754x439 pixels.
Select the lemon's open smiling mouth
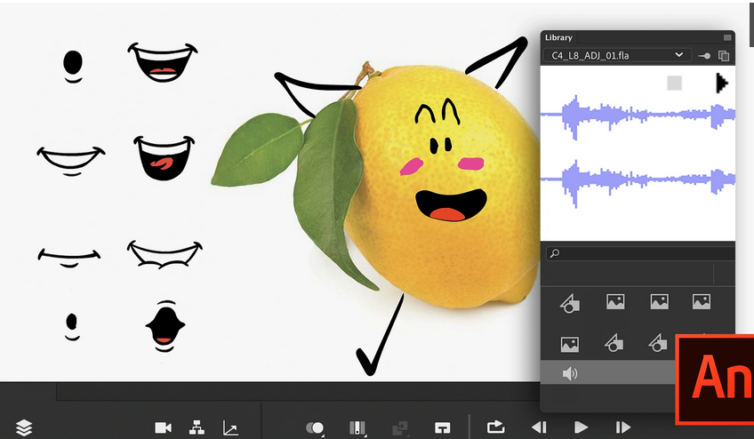click(x=451, y=205)
